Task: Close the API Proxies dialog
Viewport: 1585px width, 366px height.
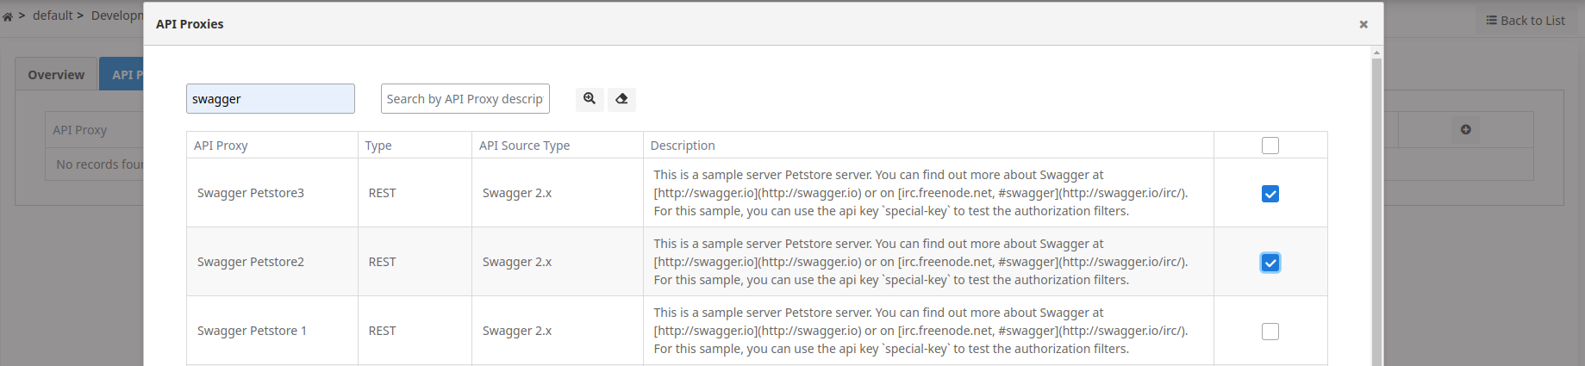Action: point(1363,24)
